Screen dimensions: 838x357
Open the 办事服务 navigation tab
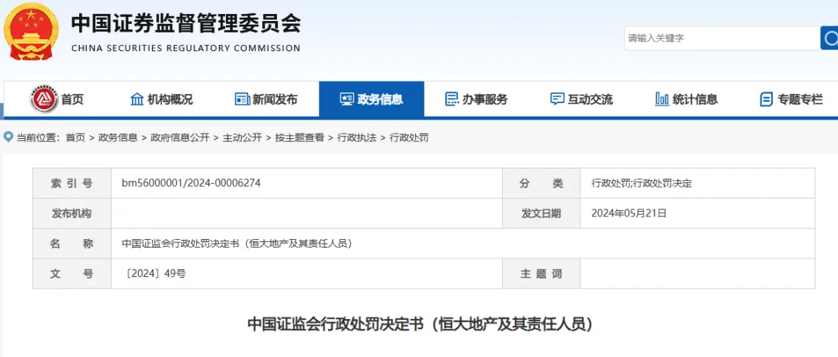pyautogui.click(x=476, y=99)
